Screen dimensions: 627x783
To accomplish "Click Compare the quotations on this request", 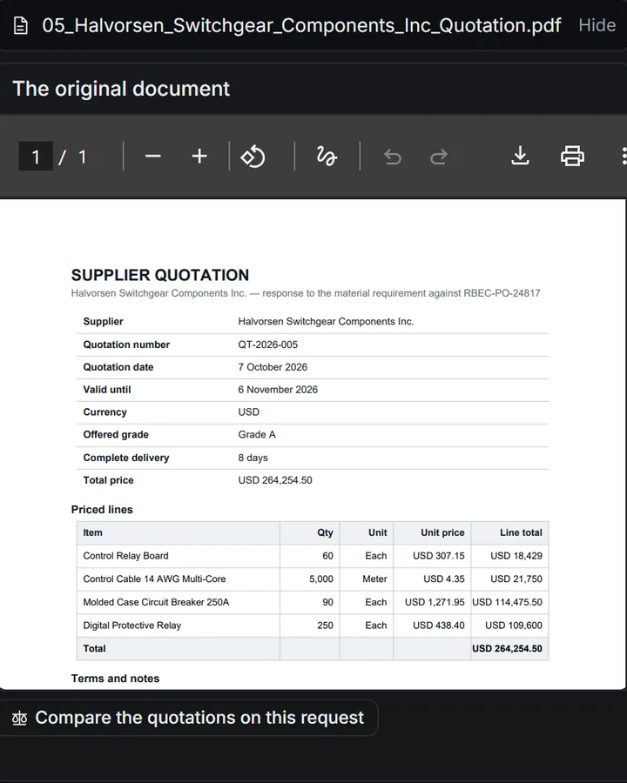I will (x=188, y=718).
